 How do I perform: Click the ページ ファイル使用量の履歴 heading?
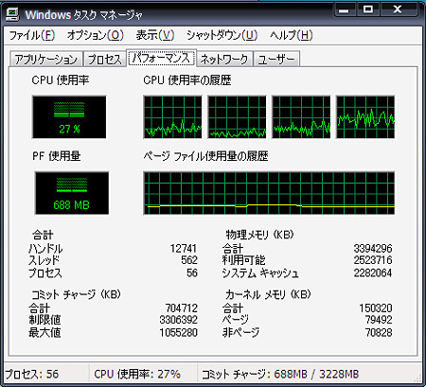205,156
